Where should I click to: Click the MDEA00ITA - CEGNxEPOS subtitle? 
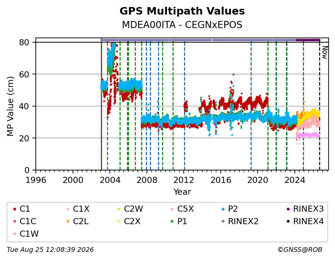[x=182, y=25]
